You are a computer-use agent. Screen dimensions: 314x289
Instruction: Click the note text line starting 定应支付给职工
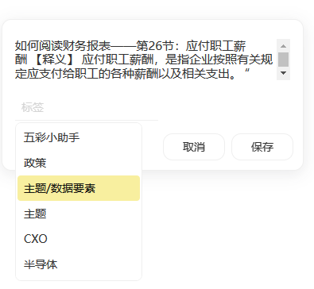(x=132, y=73)
